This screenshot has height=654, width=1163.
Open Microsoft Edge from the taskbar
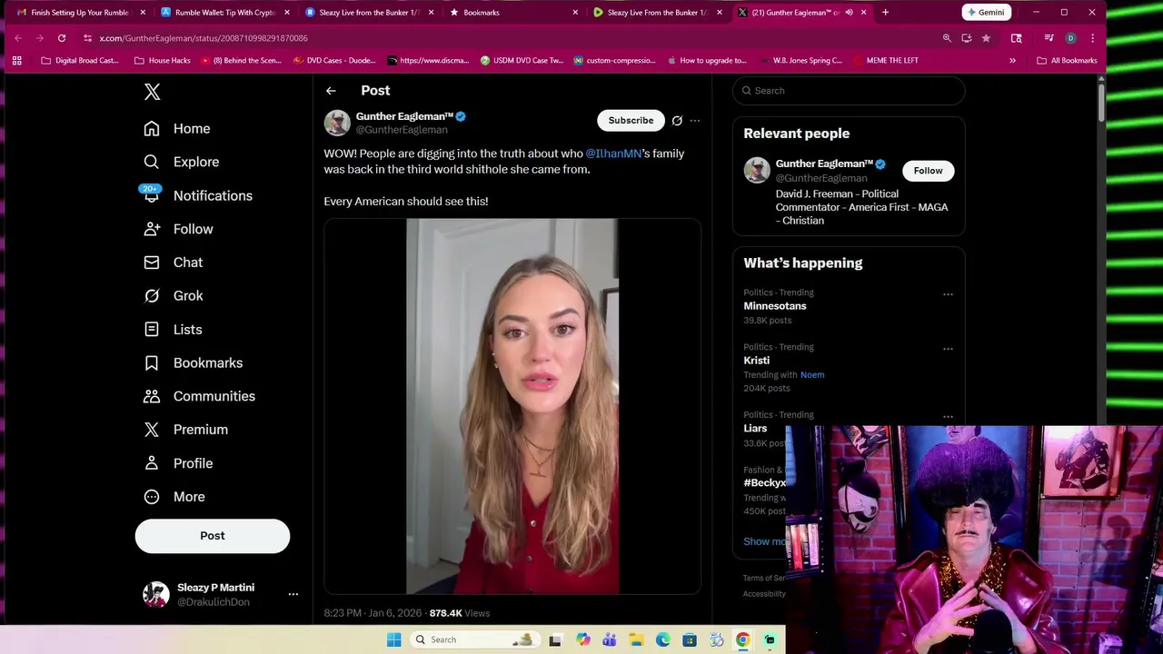662,639
